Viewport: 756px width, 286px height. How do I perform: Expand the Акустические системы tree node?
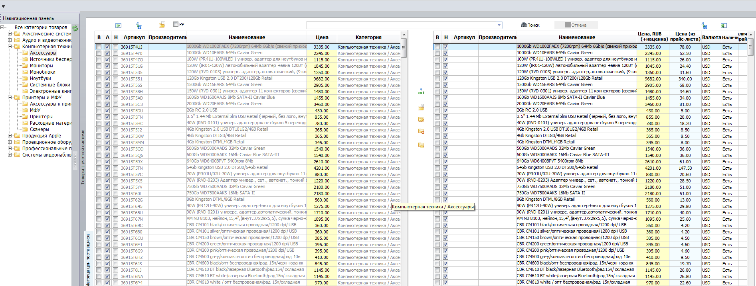(x=10, y=34)
